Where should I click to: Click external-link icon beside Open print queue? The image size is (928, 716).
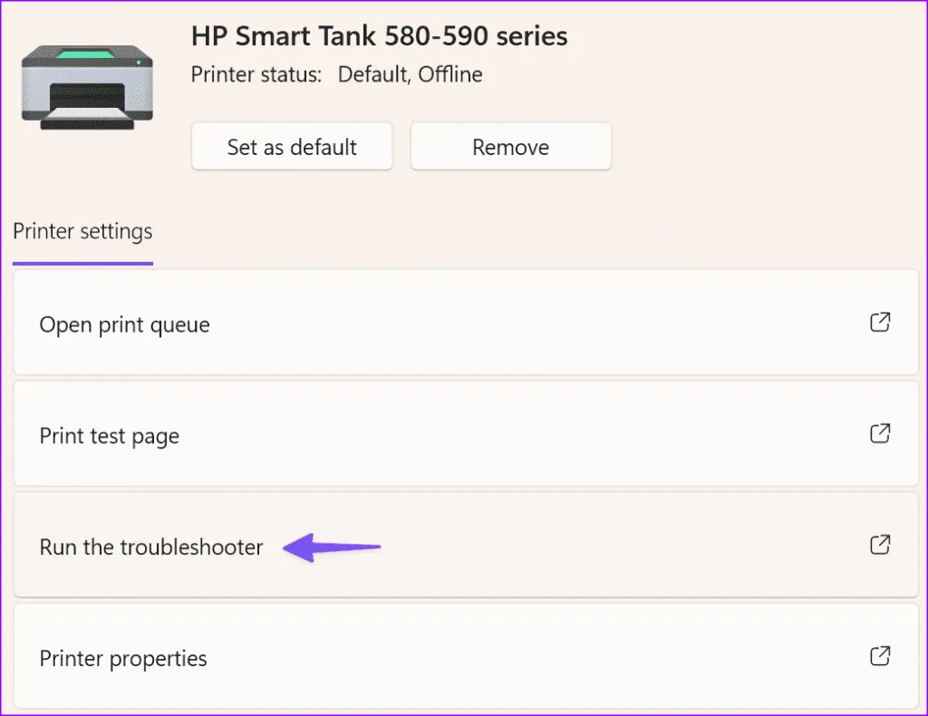click(879, 323)
